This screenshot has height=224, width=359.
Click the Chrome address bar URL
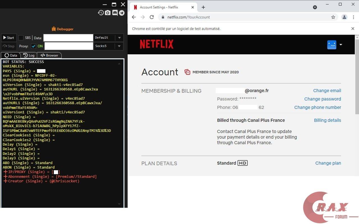tap(188, 17)
